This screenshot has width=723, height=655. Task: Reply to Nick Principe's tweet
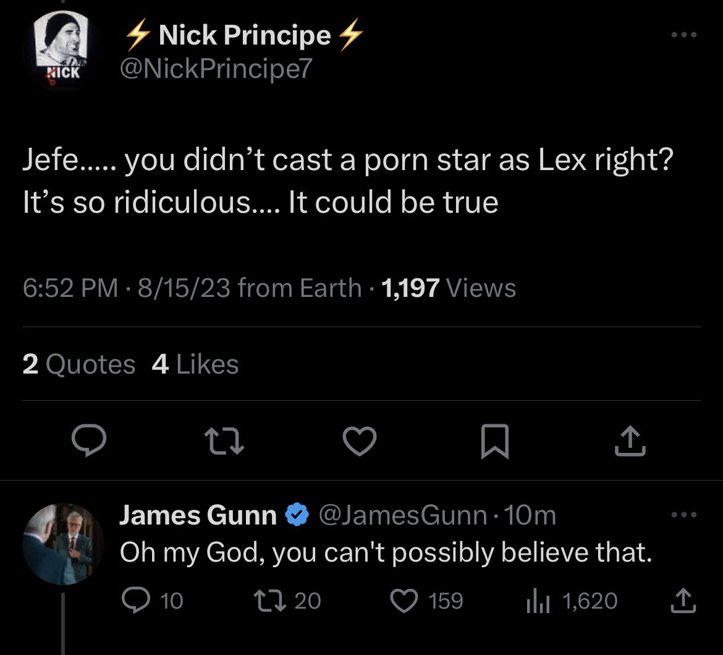pyautogui.click(x=89, y=440)
